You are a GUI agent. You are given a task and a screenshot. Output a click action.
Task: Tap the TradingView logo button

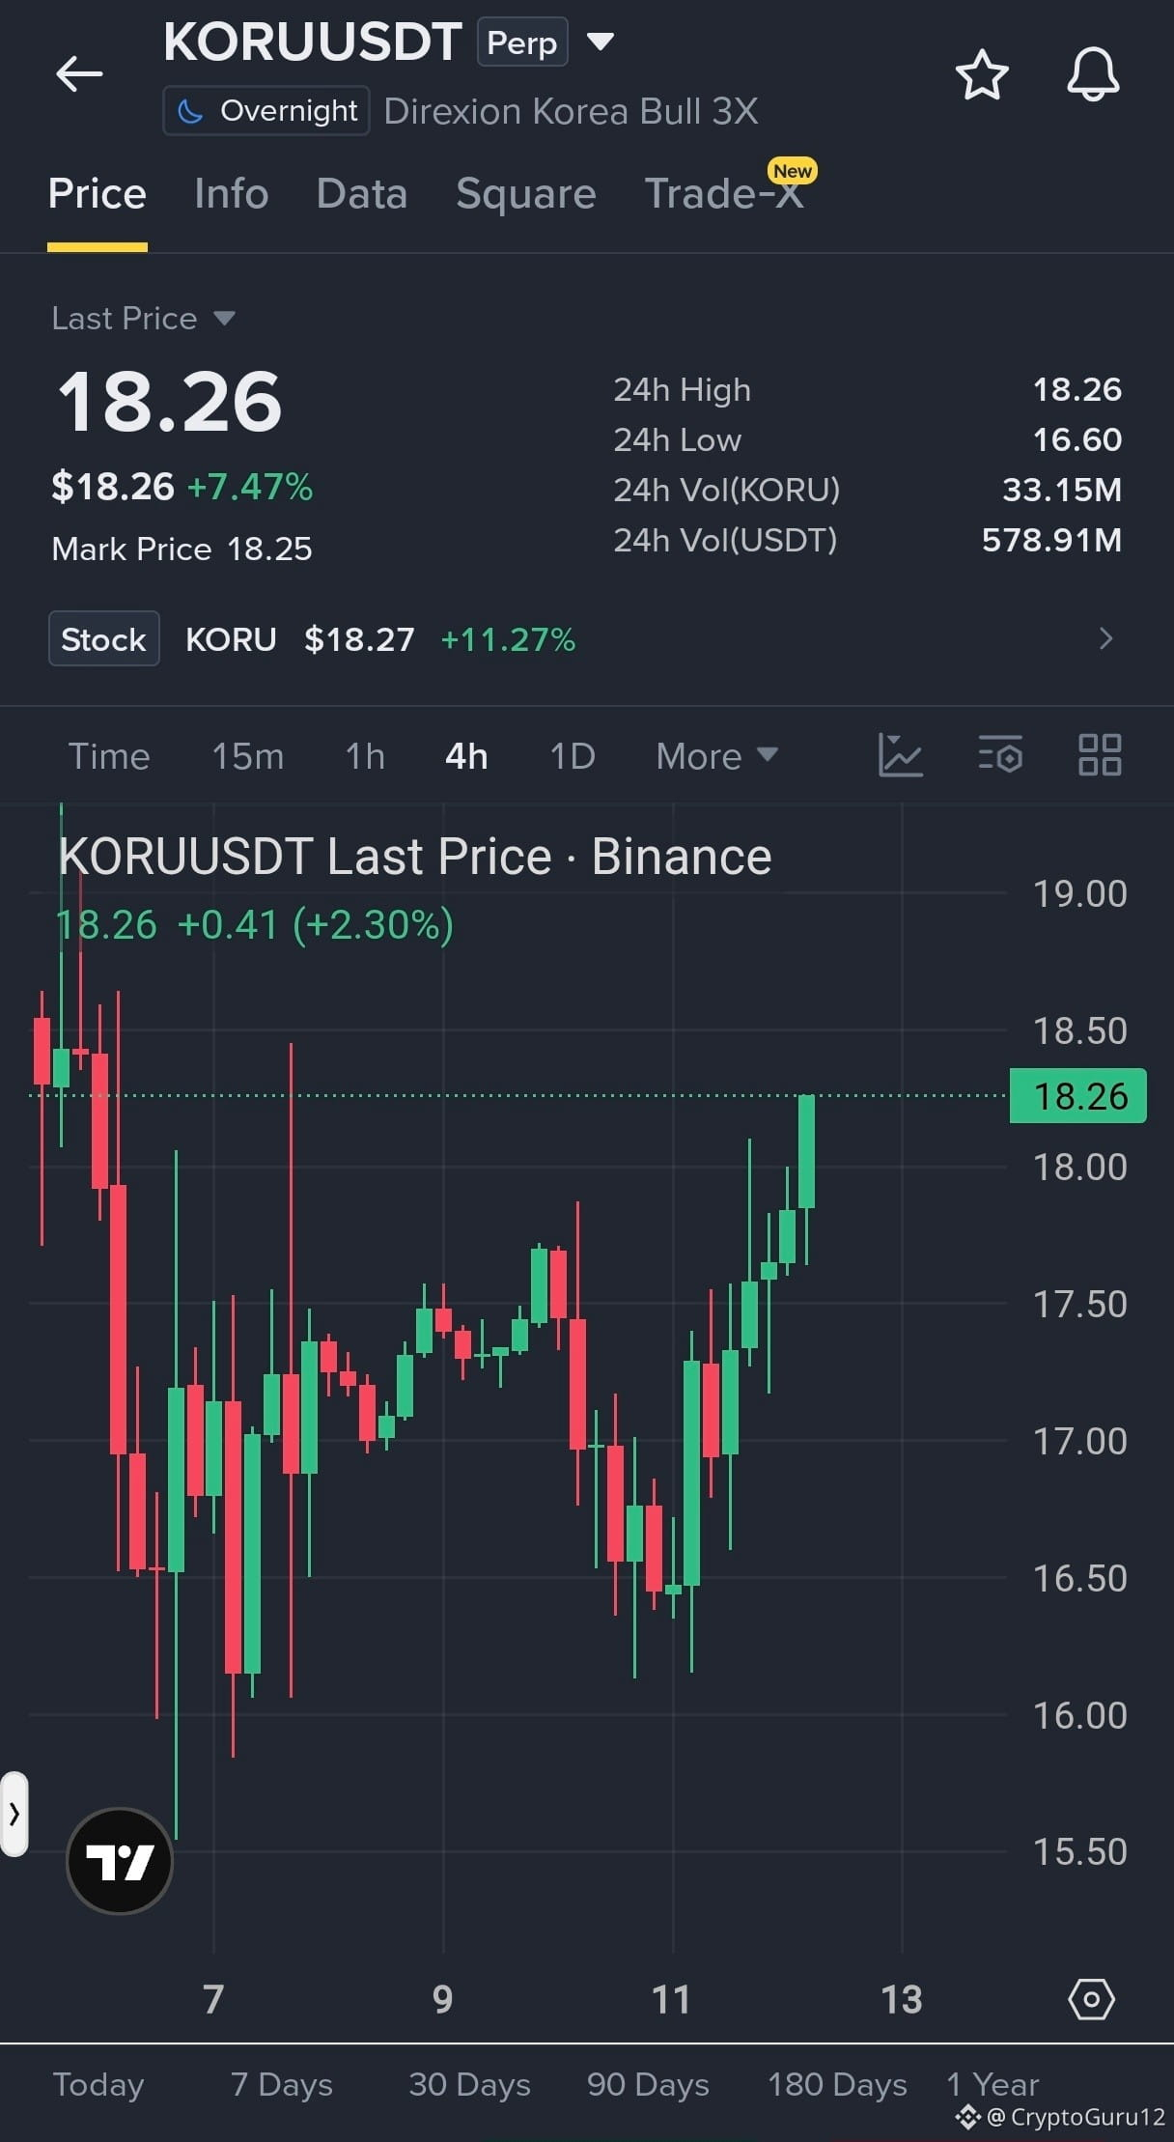coord(120,1861)
